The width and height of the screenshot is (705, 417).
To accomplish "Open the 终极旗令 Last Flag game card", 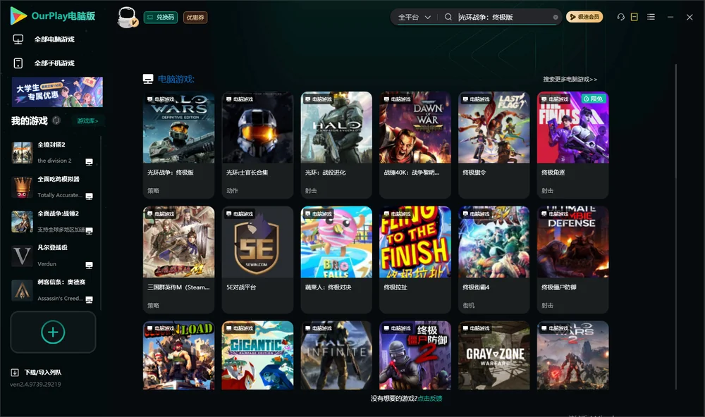I will [493, 144].
